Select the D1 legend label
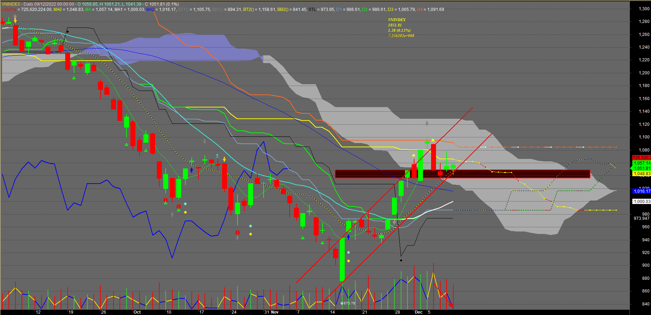The image size is (651, 315). (339, 10)
